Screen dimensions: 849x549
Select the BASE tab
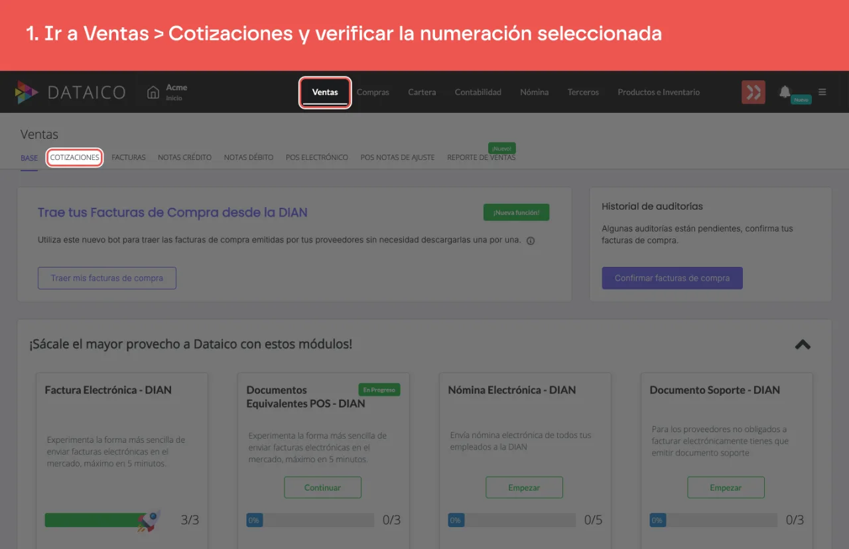pyautogui.click(x=29, y=158)
